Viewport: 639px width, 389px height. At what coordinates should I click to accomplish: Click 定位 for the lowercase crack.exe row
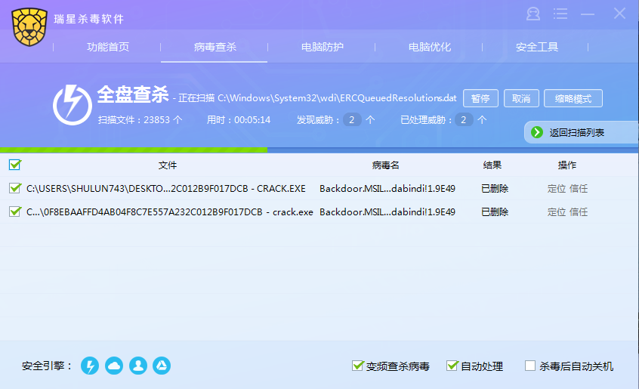point(556,211)
